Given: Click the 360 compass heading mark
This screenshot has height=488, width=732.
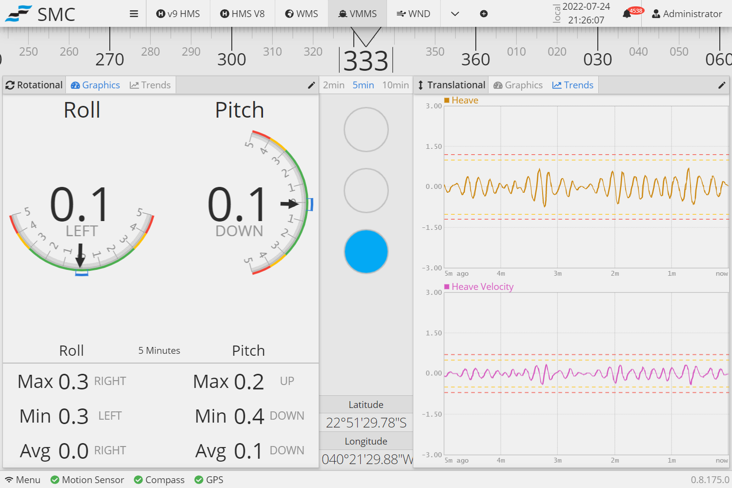Looking at the screenshot, I should pyautogui.click(x=476, y=60).
